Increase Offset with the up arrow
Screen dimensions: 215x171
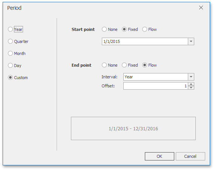point(191,84)
